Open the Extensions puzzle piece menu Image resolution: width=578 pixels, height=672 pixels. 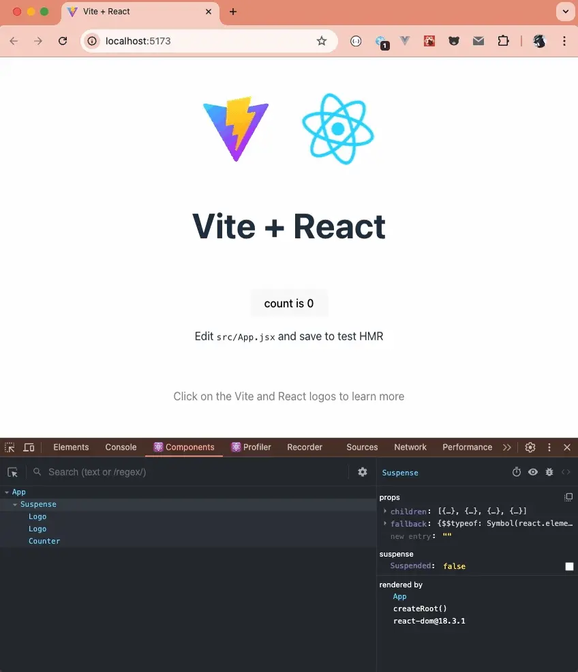point(503,41)
